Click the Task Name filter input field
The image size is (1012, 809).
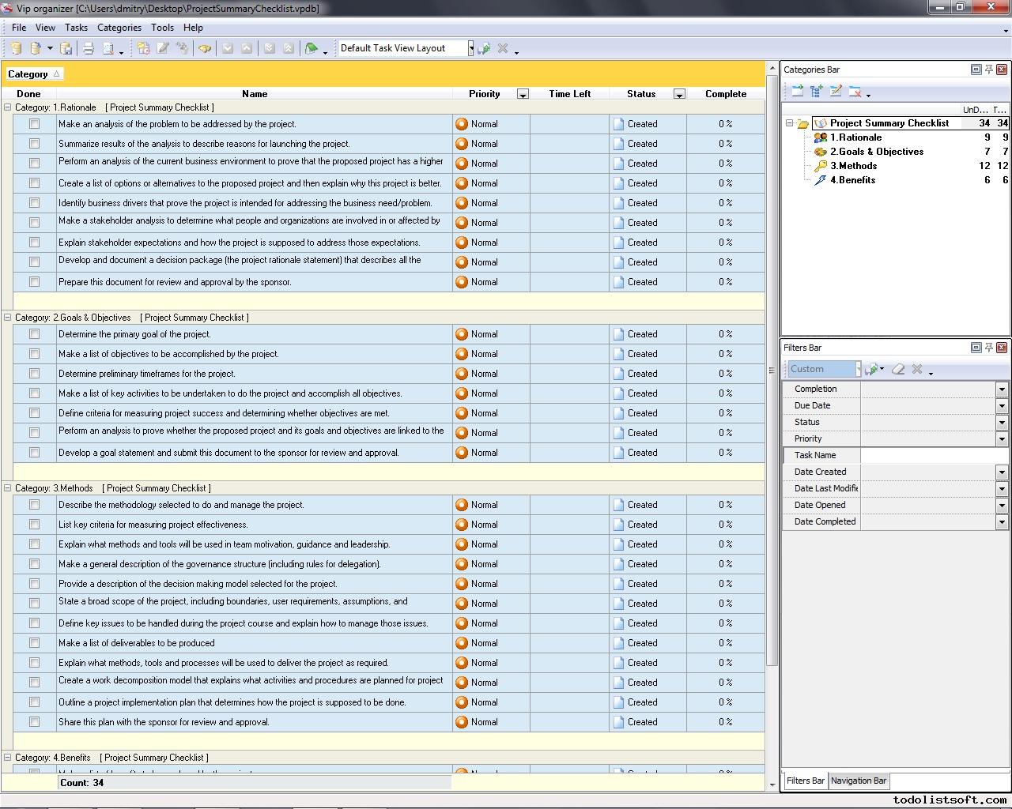coord(933,455)
